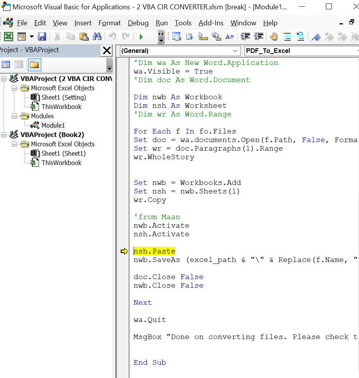This screenshot has height=378, width=359.
Task: Toggle a breakpoint with the hand icon
Action: tap(274, 36)
